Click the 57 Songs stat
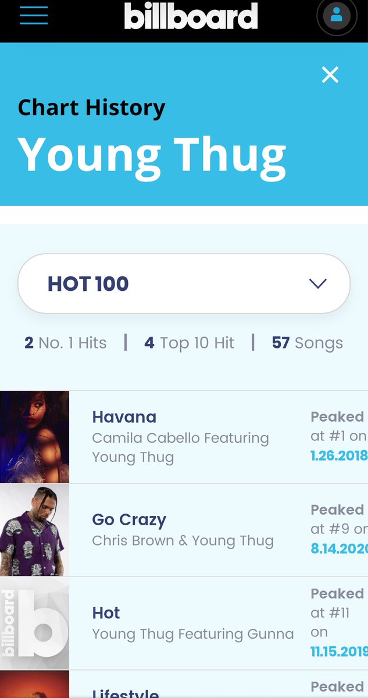This screenshot has height=698, width=368. tap(308, 343)
